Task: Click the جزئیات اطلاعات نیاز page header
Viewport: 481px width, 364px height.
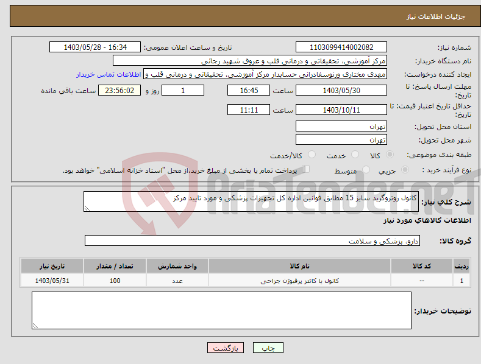Action: 436,16
